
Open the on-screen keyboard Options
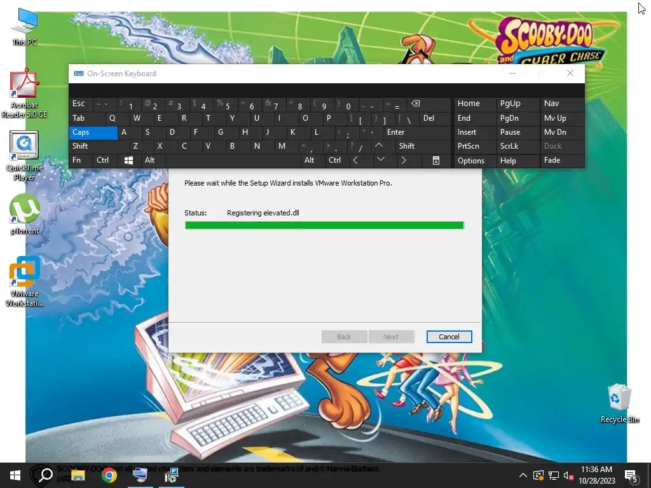pyautogui.click(x=475, y=161)
